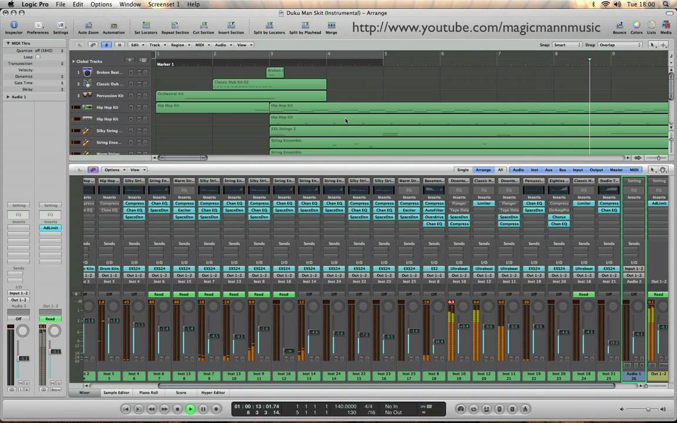
Task: Switch to the Hyper Editor tab
Action: point(213,393)
